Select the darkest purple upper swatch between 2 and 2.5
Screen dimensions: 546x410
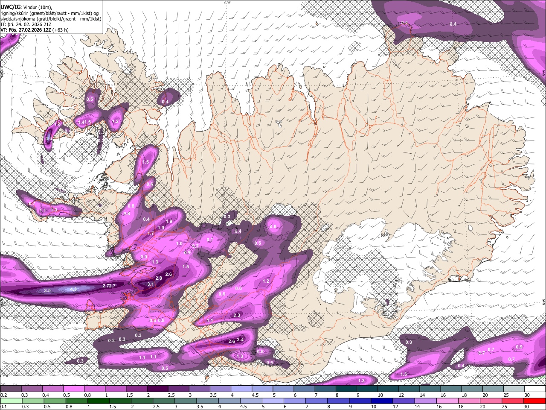coord(157,389)
